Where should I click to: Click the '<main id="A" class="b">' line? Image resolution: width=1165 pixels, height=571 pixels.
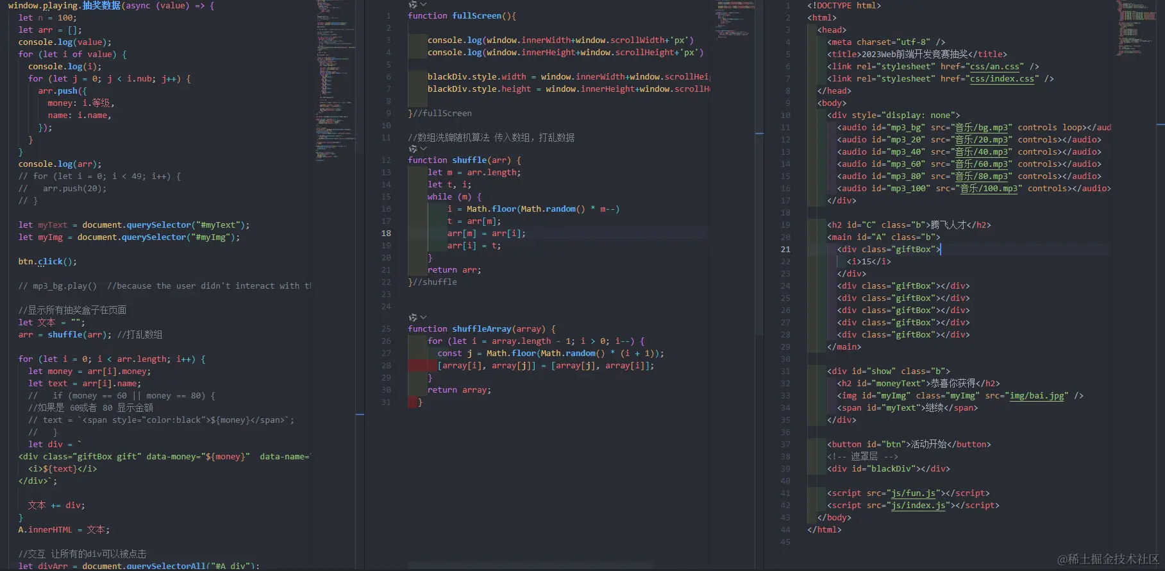pos(884,237)
